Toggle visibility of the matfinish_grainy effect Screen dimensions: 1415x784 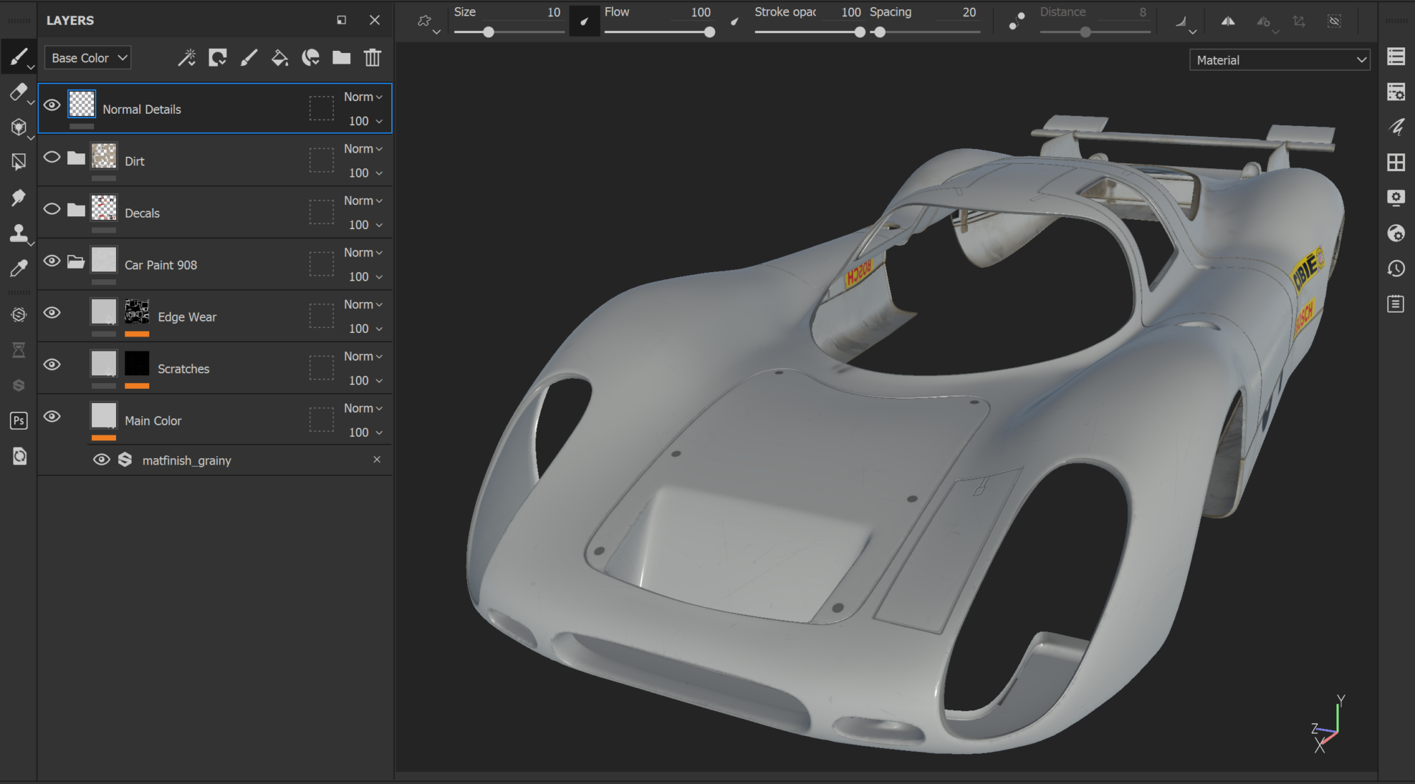point(101,460)
